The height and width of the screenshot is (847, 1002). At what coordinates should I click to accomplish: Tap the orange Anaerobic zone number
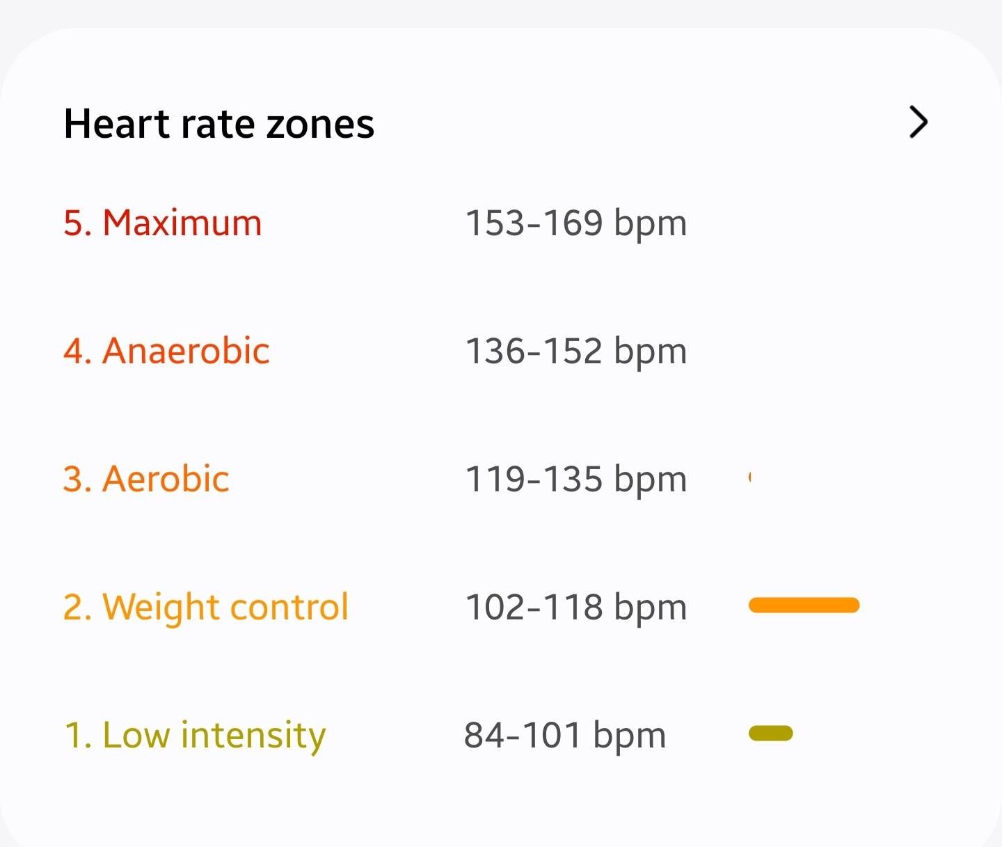coord(74,351)
